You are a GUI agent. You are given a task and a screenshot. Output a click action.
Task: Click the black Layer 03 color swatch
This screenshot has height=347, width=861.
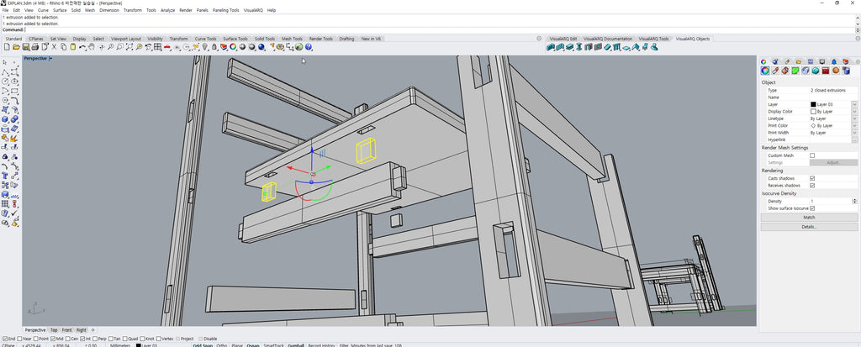813,104
